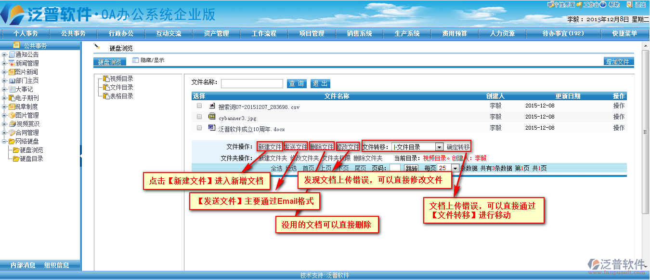The width and height of the screenshot is (650, 280).
Task: Collapse the 网络硬盘 tree node
Action: coord(4,141)
